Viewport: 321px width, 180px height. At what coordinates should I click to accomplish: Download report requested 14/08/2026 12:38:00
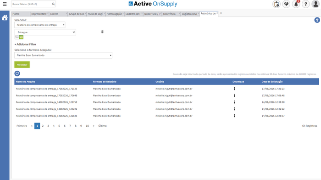click(235, 102)
